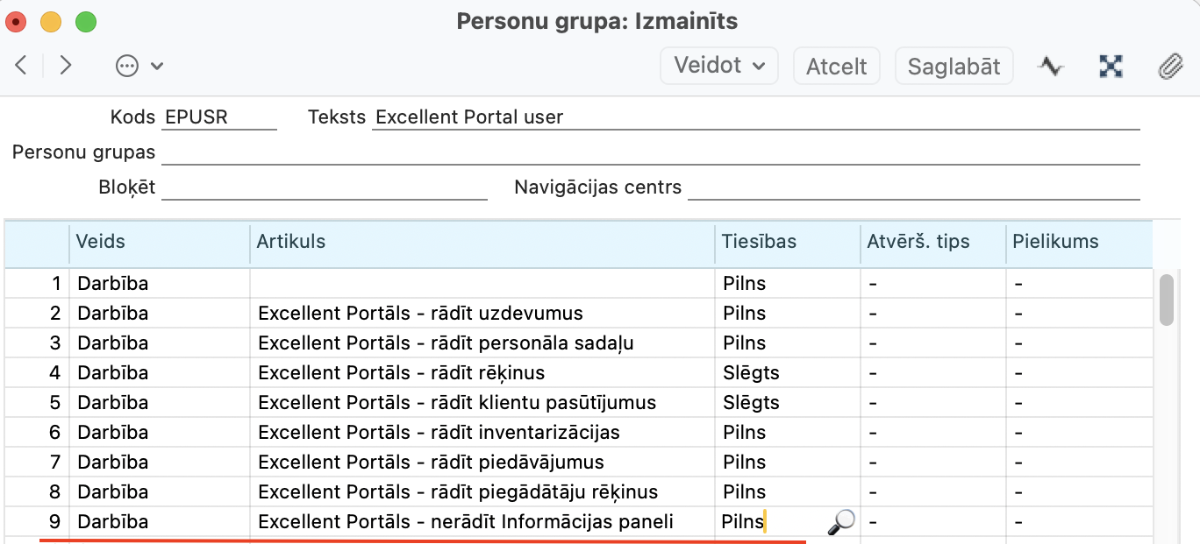Open attachments with the paperclip icon
Viewport: 1200px width, 544px height.
(1170, 66)
